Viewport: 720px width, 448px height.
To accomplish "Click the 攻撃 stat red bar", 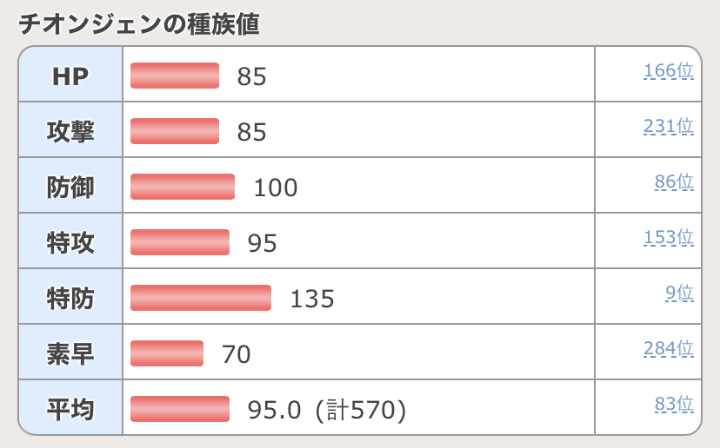I will [x=175, y=131].
